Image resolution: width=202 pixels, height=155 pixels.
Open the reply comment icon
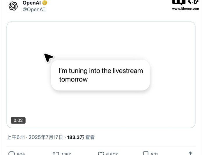pyautogui.click(x=11, y=153)
